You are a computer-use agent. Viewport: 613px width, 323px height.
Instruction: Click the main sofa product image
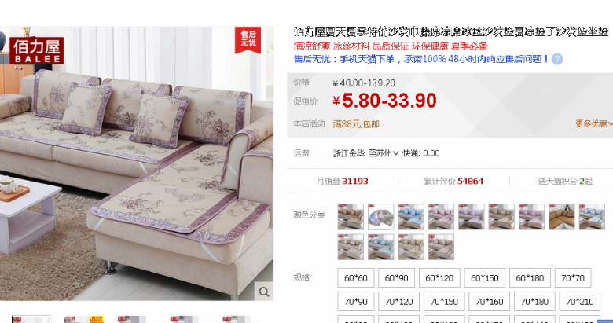[137, 163]
